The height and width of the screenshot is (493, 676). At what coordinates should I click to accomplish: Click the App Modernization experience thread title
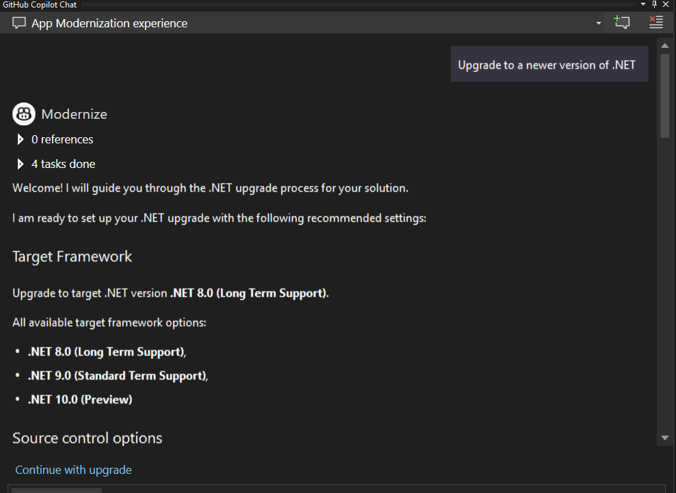tap(109, 23)
